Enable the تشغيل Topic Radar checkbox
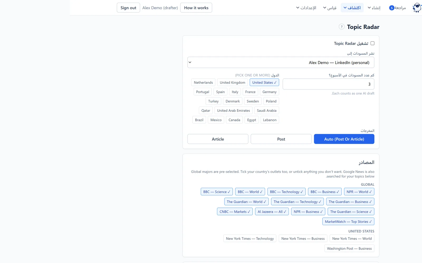Viewport: 422px width, 263px height. [372, 43]
